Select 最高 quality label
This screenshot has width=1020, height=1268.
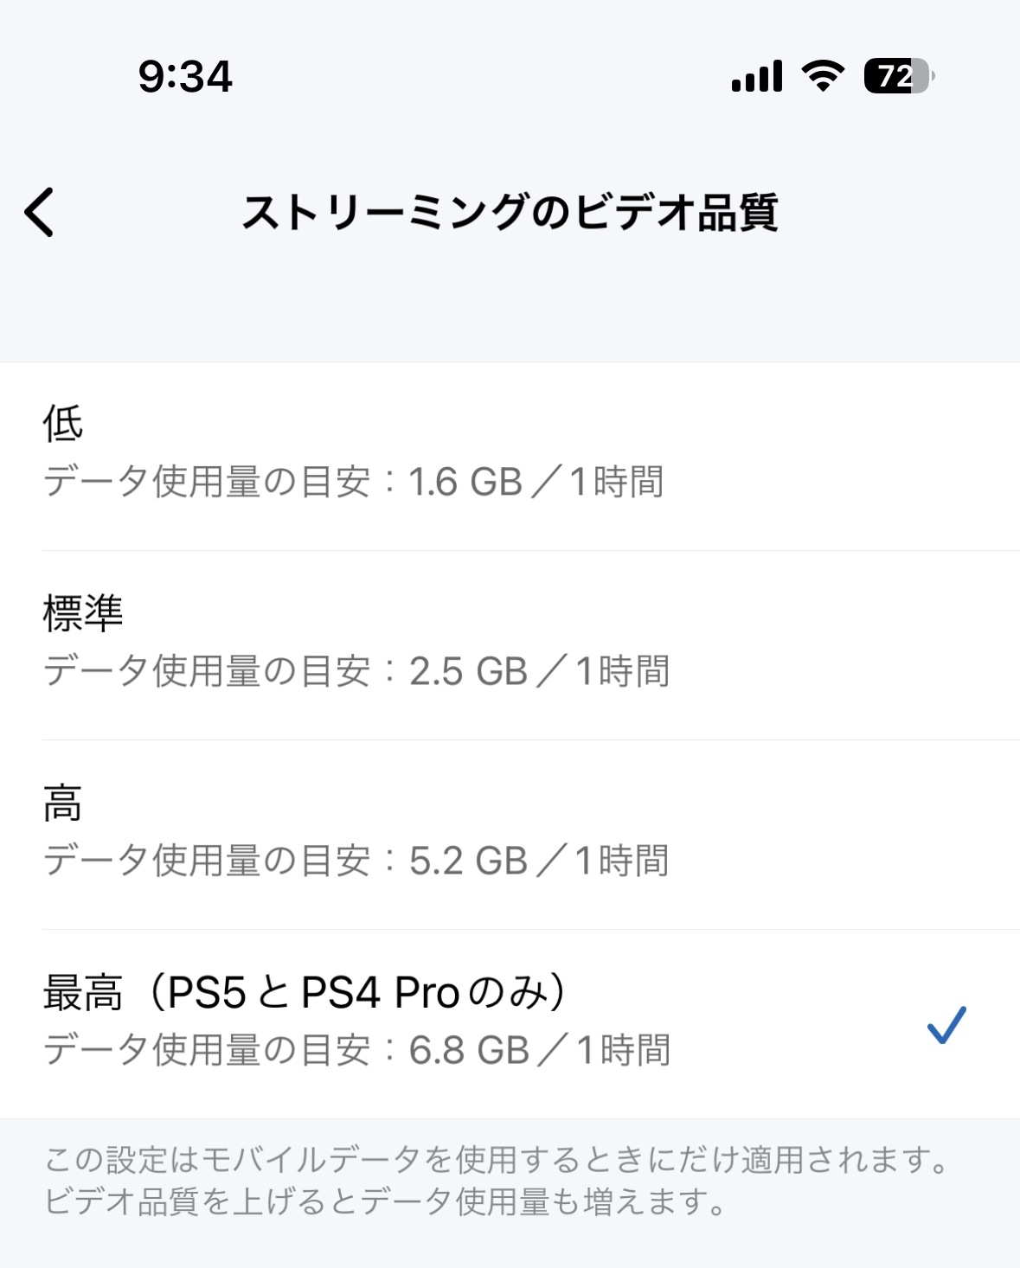pyautogui.click(x=83, y=992)
